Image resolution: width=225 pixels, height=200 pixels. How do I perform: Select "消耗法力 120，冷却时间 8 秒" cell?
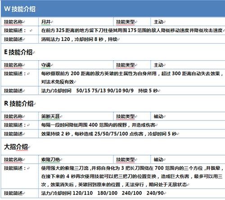(x=132, y=39)
